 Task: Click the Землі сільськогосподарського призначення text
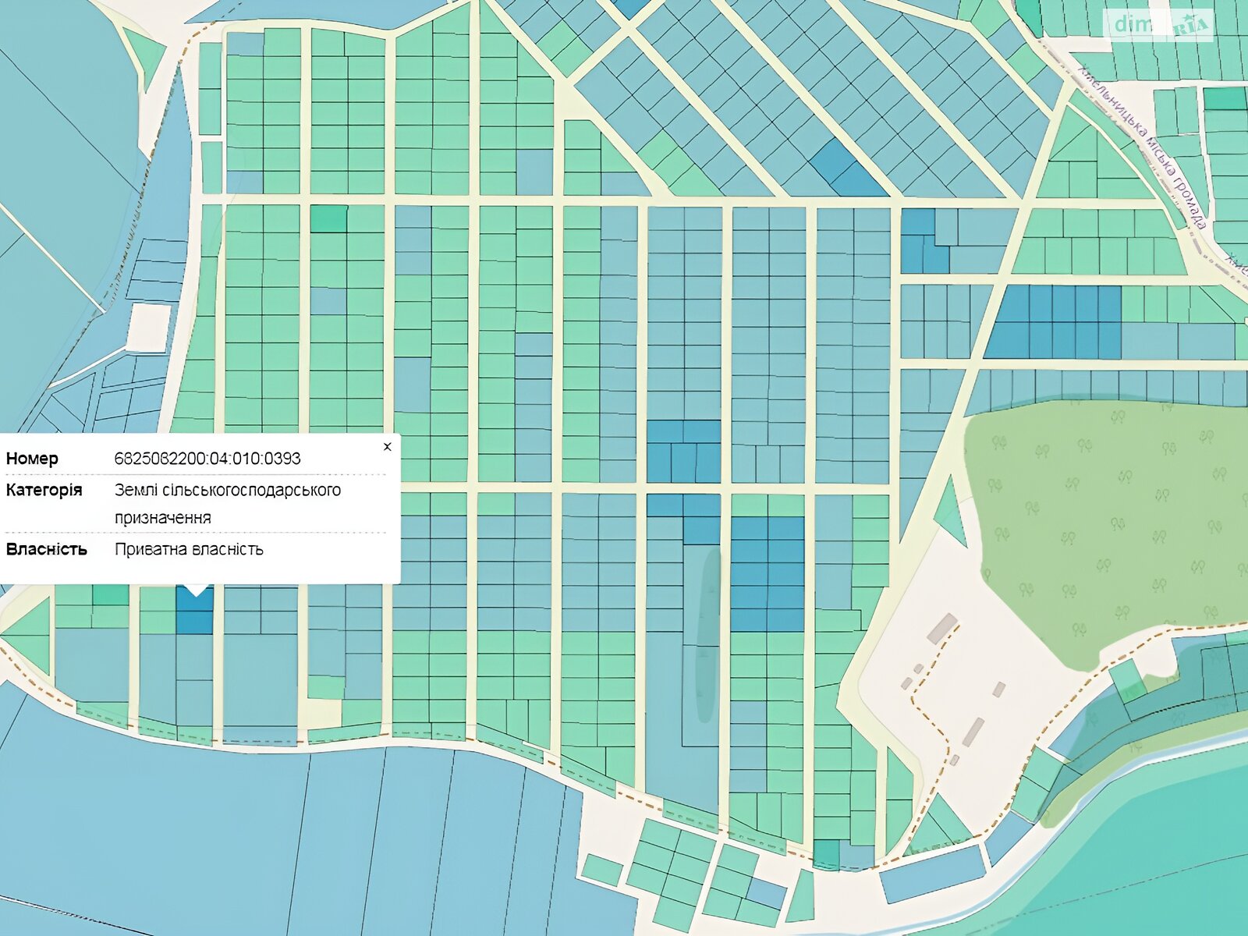click(227, 503)
